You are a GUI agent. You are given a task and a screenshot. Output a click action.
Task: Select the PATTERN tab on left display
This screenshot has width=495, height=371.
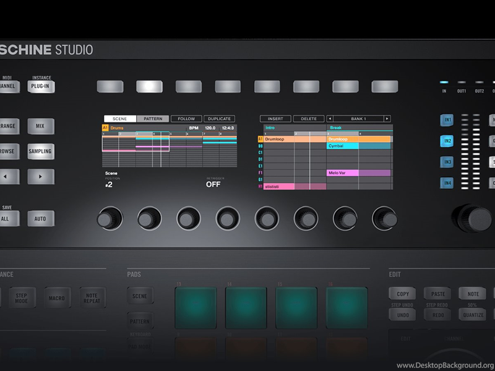[x=153, y=119]
